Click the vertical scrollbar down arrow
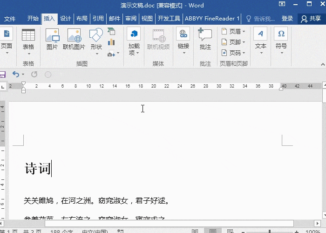 pyautogui.click(x=324, y=215)
